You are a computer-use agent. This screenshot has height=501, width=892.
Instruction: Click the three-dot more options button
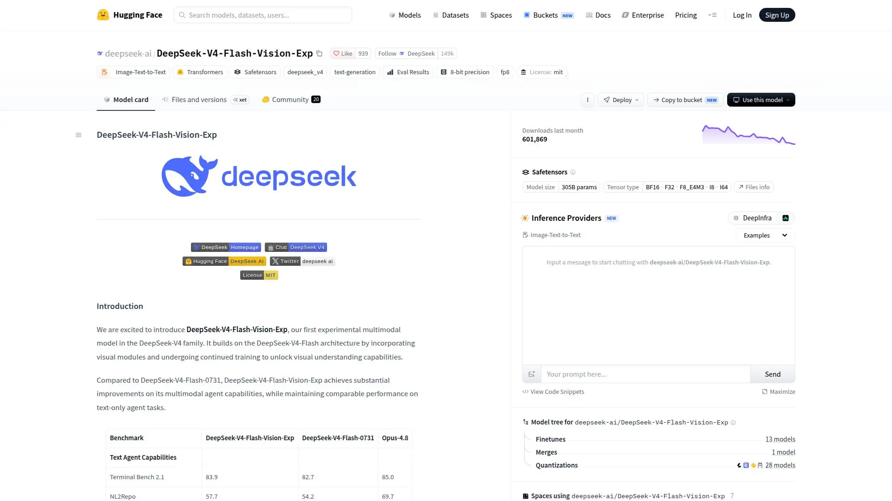pos(588,100)
